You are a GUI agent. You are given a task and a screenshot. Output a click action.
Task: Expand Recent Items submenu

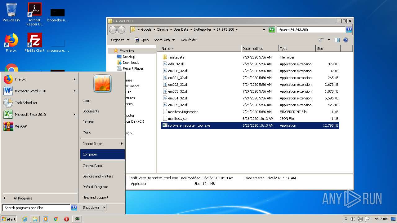point(102,144)
